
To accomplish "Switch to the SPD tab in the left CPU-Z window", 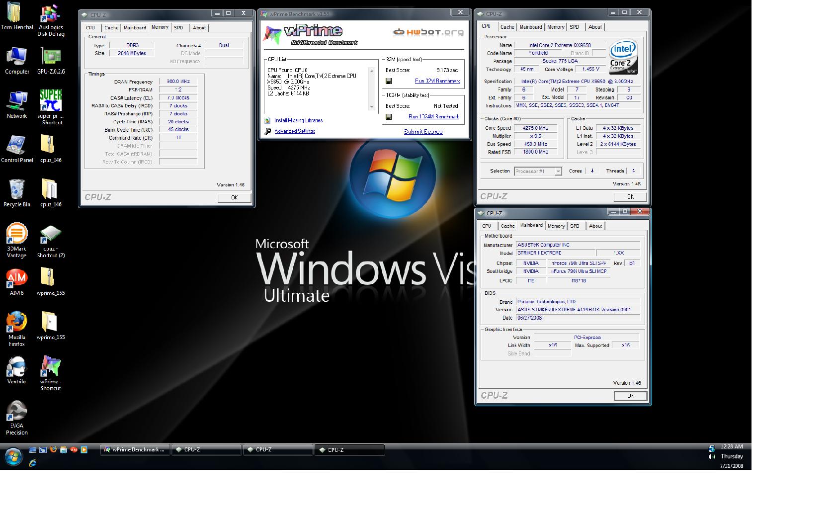I will (x=179, y=28).
